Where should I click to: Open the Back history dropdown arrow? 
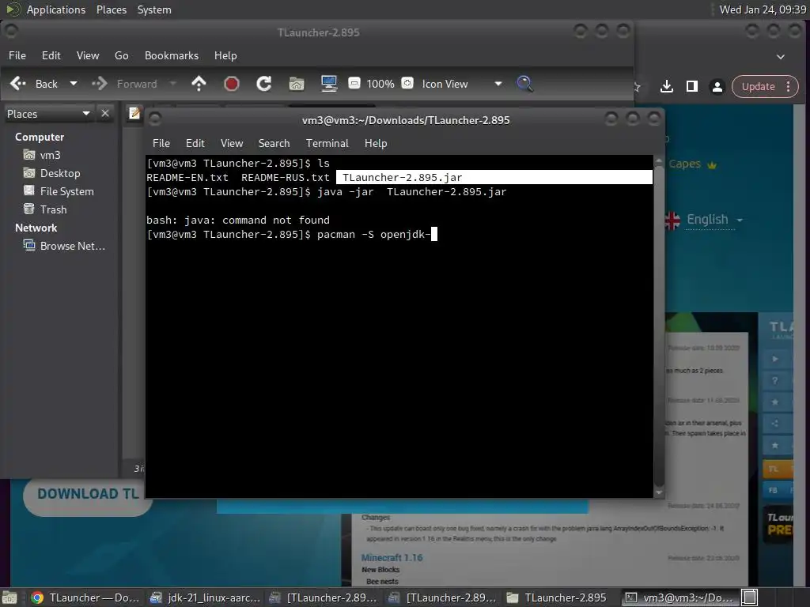(74, 84)
